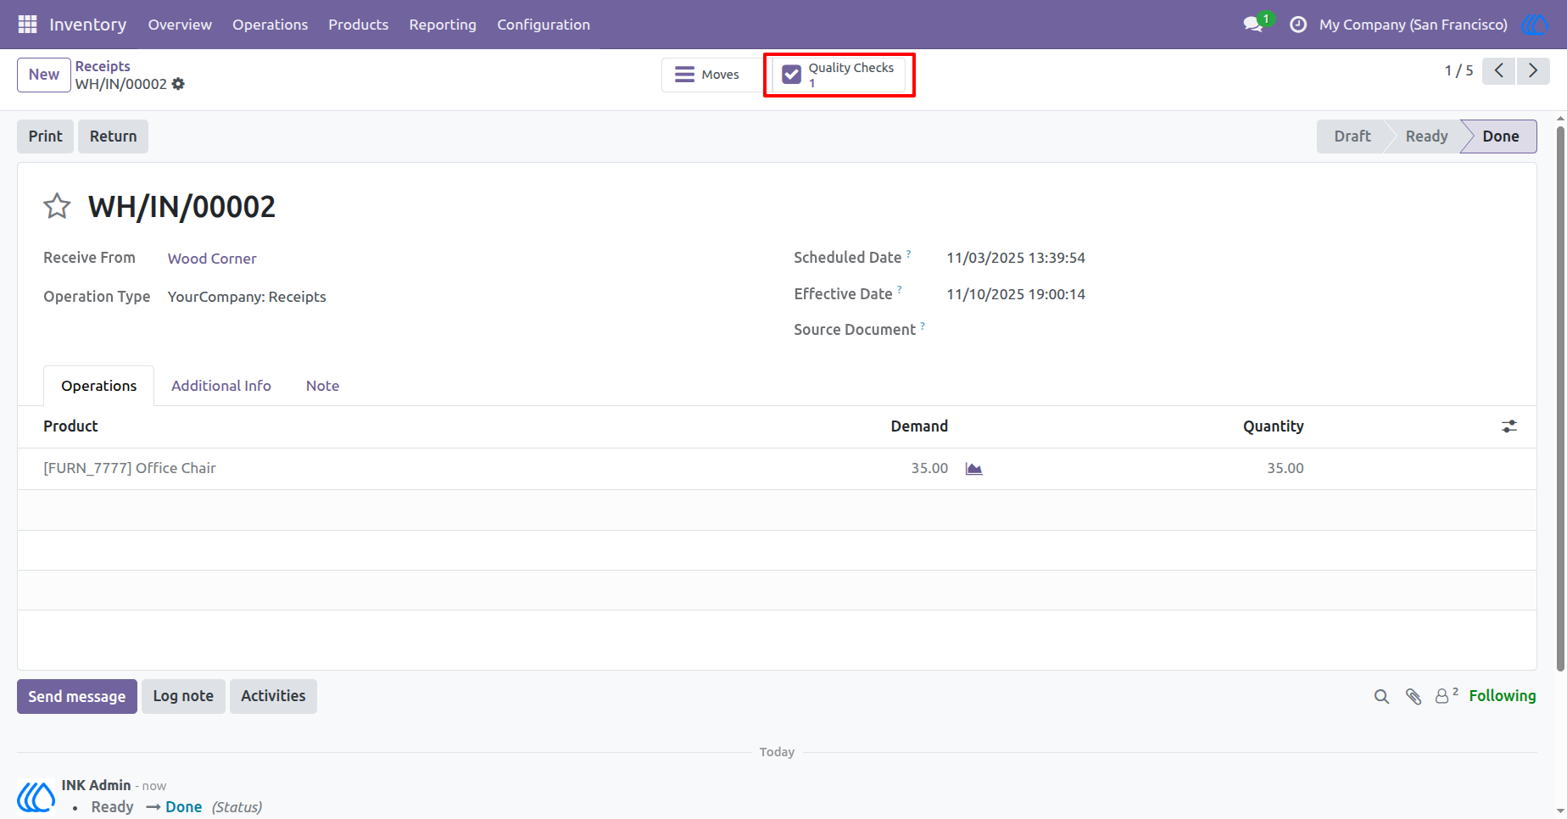This screenshot has width=1567, height=819.
Task: Open Quality Checks smart button
Action: (x=839, y=75)
